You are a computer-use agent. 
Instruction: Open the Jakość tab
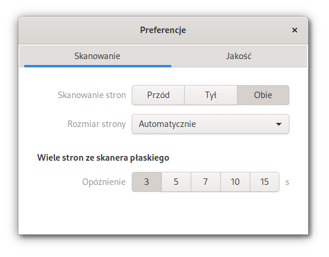[x=239, y=56]
